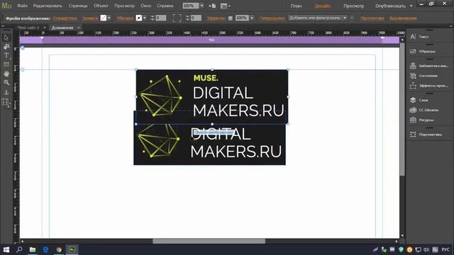Select the Selection arrow tool

[x=6, y=38]
